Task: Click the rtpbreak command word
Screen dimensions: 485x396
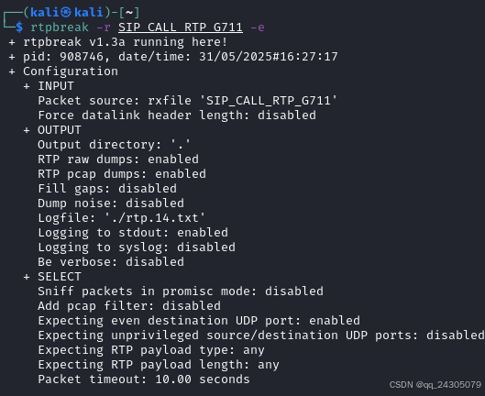Action: tap(60, 27)
